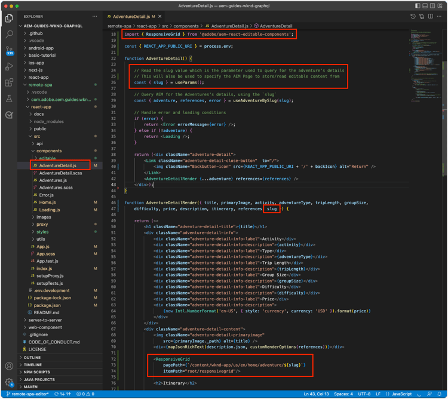
Task: Toggle the bottom panel layout button
Action: [425, 6]
